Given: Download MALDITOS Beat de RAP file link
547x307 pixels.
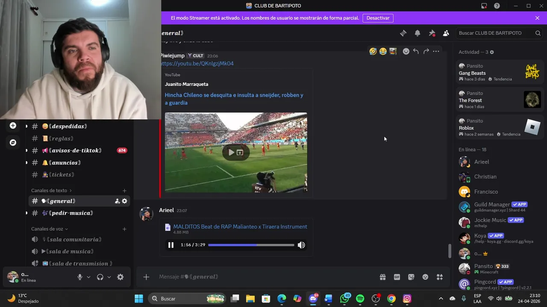Looking at the screenshot, I should [240, 227].
